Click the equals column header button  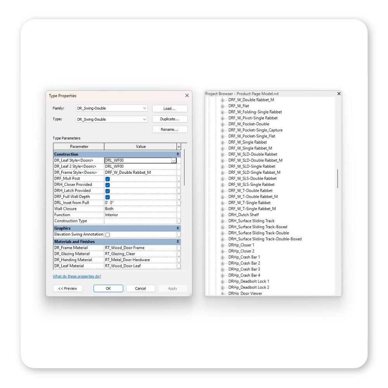coord(178,147)
